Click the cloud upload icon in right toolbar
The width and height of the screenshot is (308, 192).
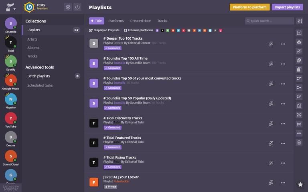[x=299, y=42]
